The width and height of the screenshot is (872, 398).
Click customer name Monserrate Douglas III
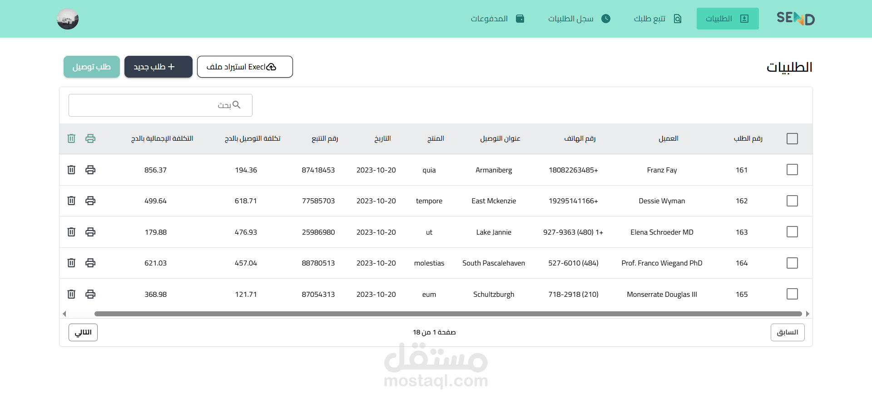click(x=662, y=295)
